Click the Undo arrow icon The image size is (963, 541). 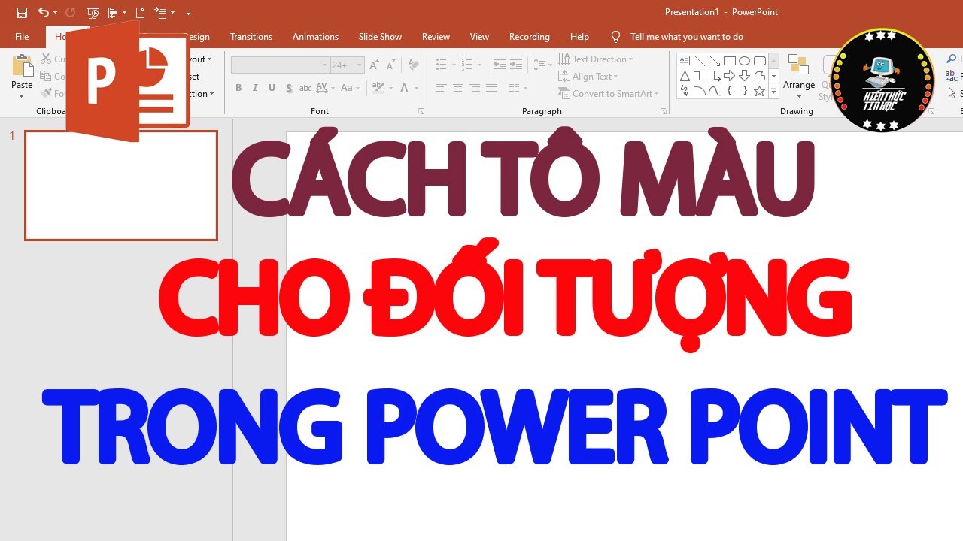click(43, 13)
